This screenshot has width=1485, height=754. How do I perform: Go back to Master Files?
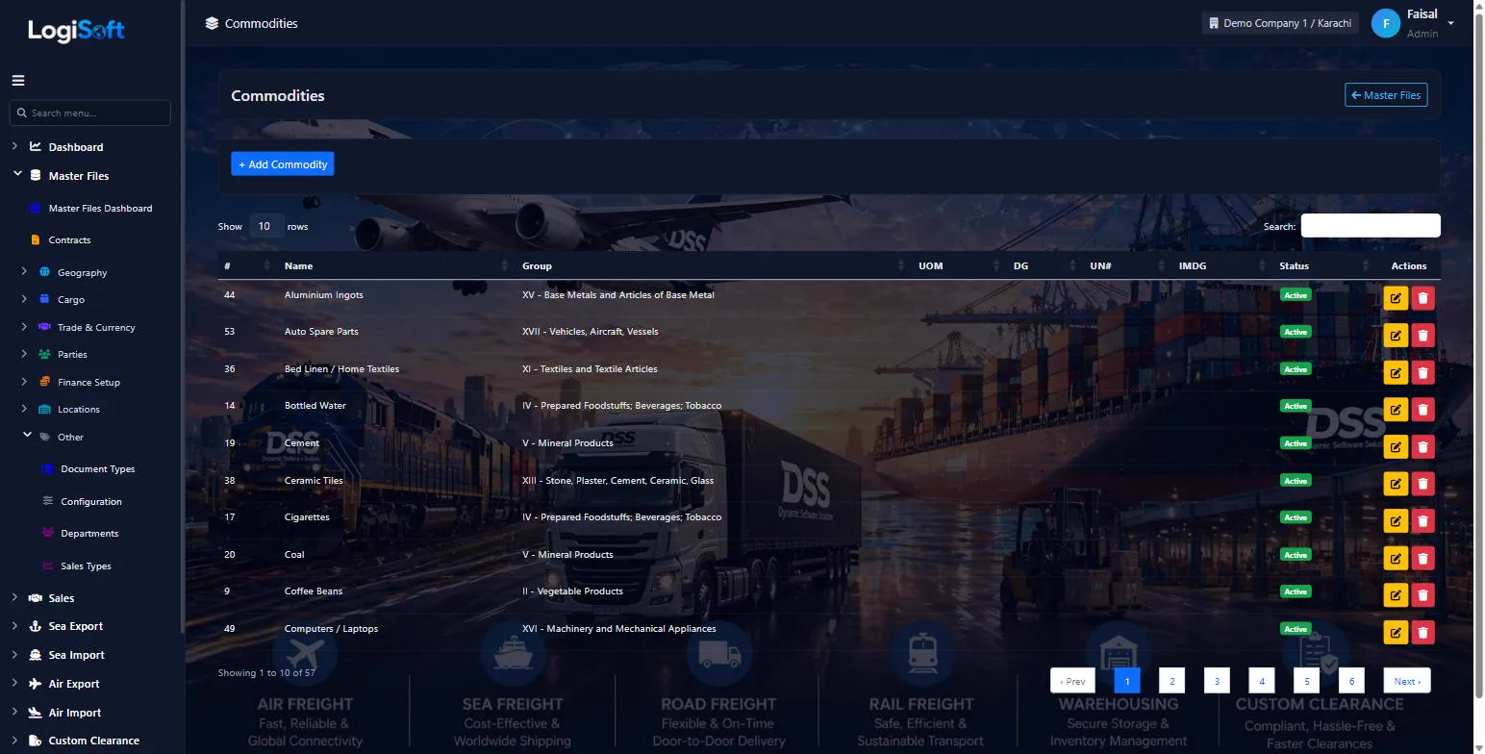(x=1386, y=95)
